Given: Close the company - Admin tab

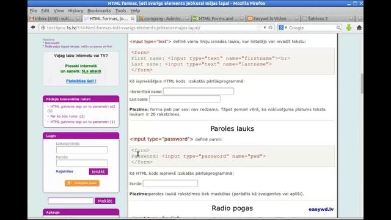Looking at the screenshot, I should [x=188, y=19].
